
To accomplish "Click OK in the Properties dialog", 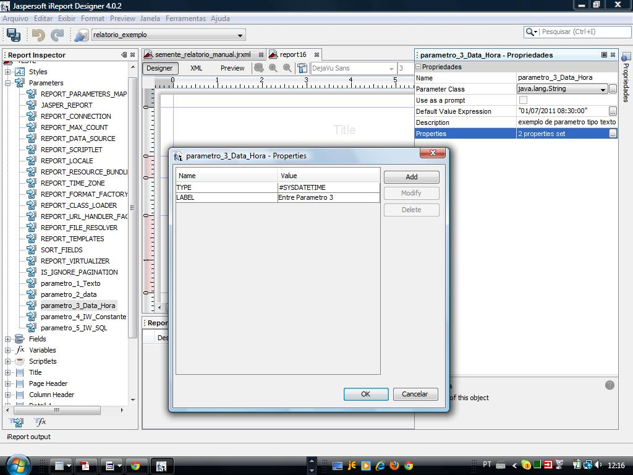I will (366, 394).
